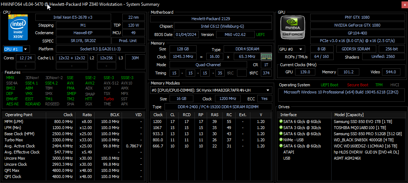Open the CPU #1 selector dropdown

click(16, 49)
